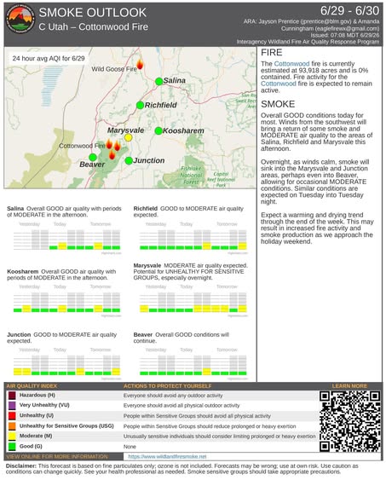
Task: Open the first Cottonwood link in Fire section
Action: 291,64
